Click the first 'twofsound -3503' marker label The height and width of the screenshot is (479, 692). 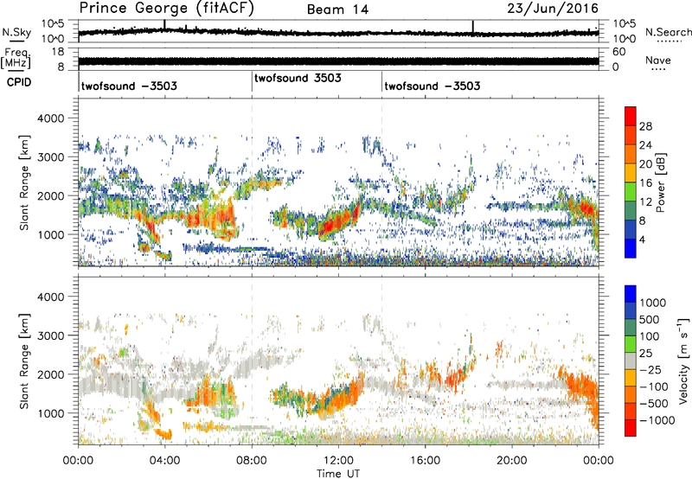[x=129, y=86]
